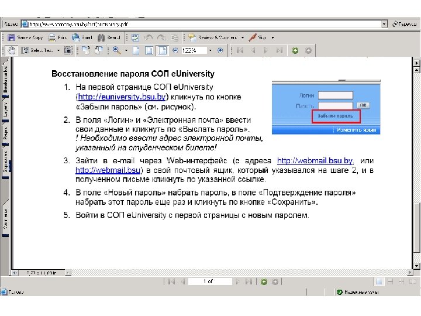Click the page number field in bottom bar
Viewport: 421px width, 316px height.
210,281
